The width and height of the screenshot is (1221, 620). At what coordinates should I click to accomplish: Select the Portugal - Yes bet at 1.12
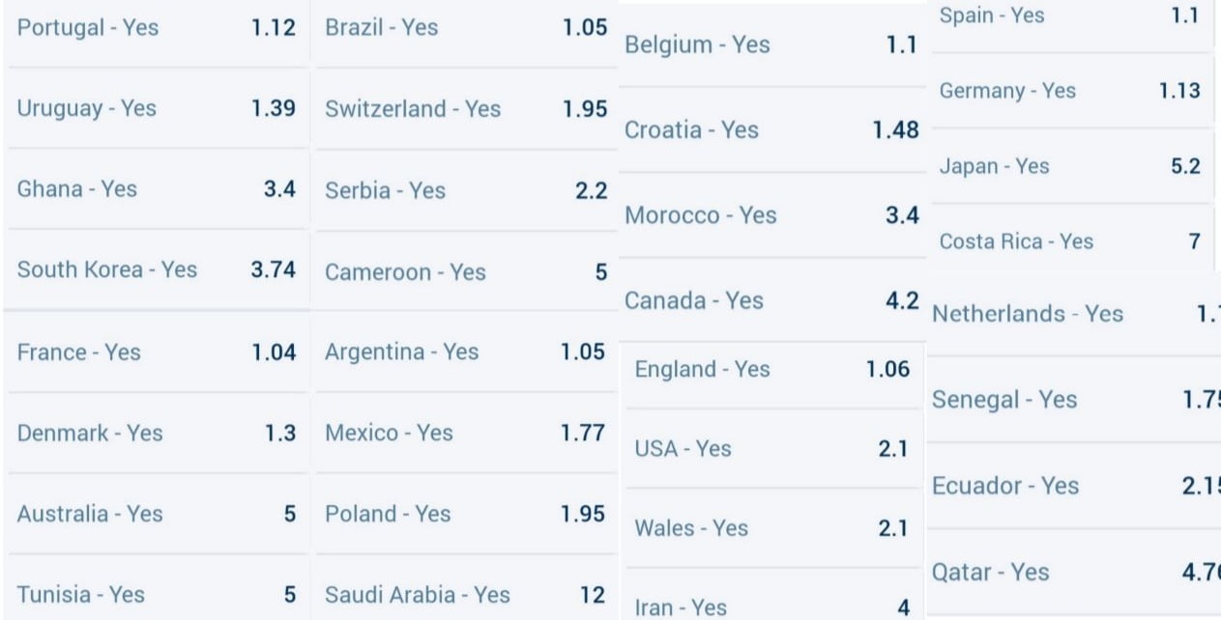click(157, 28)
